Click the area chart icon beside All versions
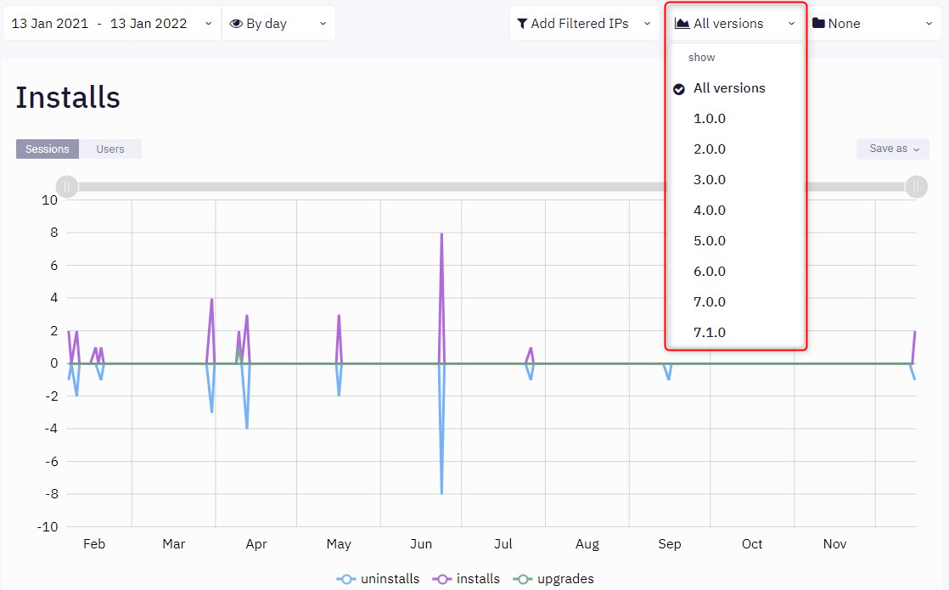 tap(682, 24)
